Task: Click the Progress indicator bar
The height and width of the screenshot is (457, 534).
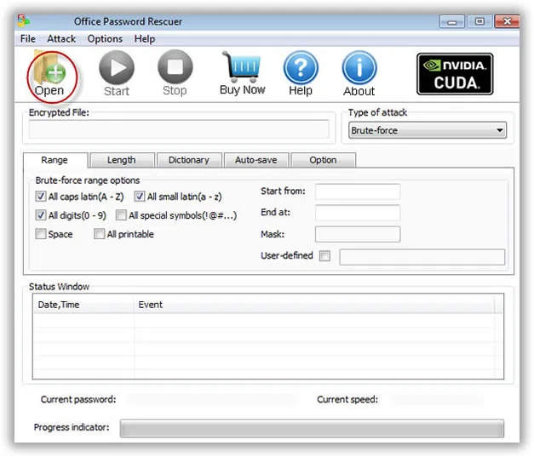Action: pos(312,428)
